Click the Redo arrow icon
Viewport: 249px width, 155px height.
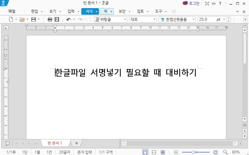pos(80,19)
